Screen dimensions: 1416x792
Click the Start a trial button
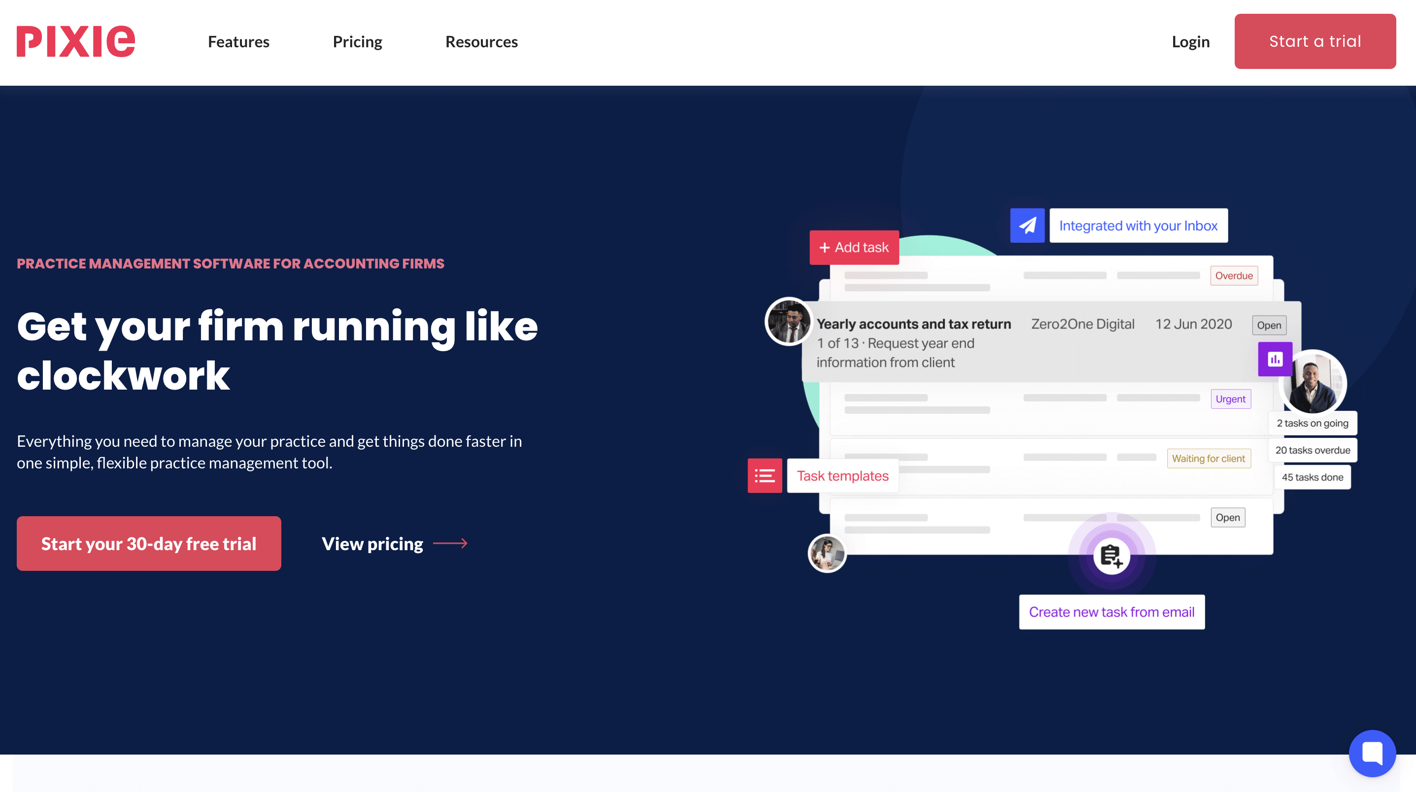1315,41
